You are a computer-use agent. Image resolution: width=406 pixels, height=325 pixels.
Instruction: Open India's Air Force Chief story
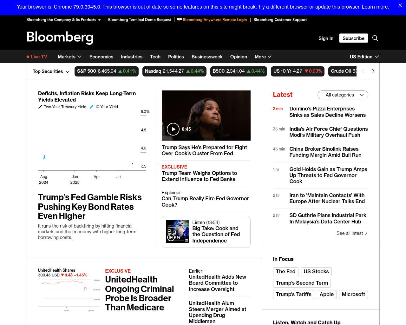tap(329, 132)
